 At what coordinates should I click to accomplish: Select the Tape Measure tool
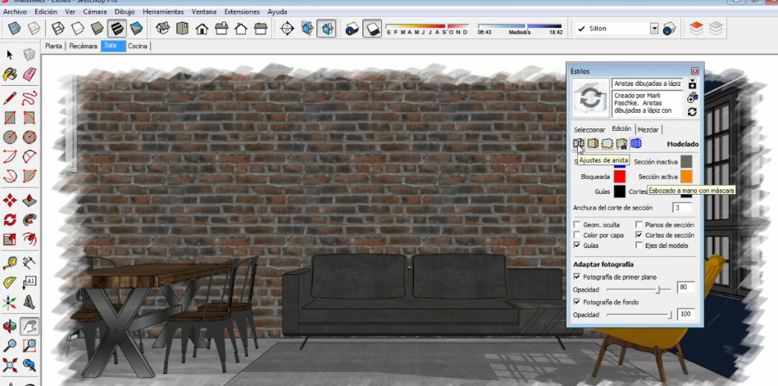coord(10,263)
